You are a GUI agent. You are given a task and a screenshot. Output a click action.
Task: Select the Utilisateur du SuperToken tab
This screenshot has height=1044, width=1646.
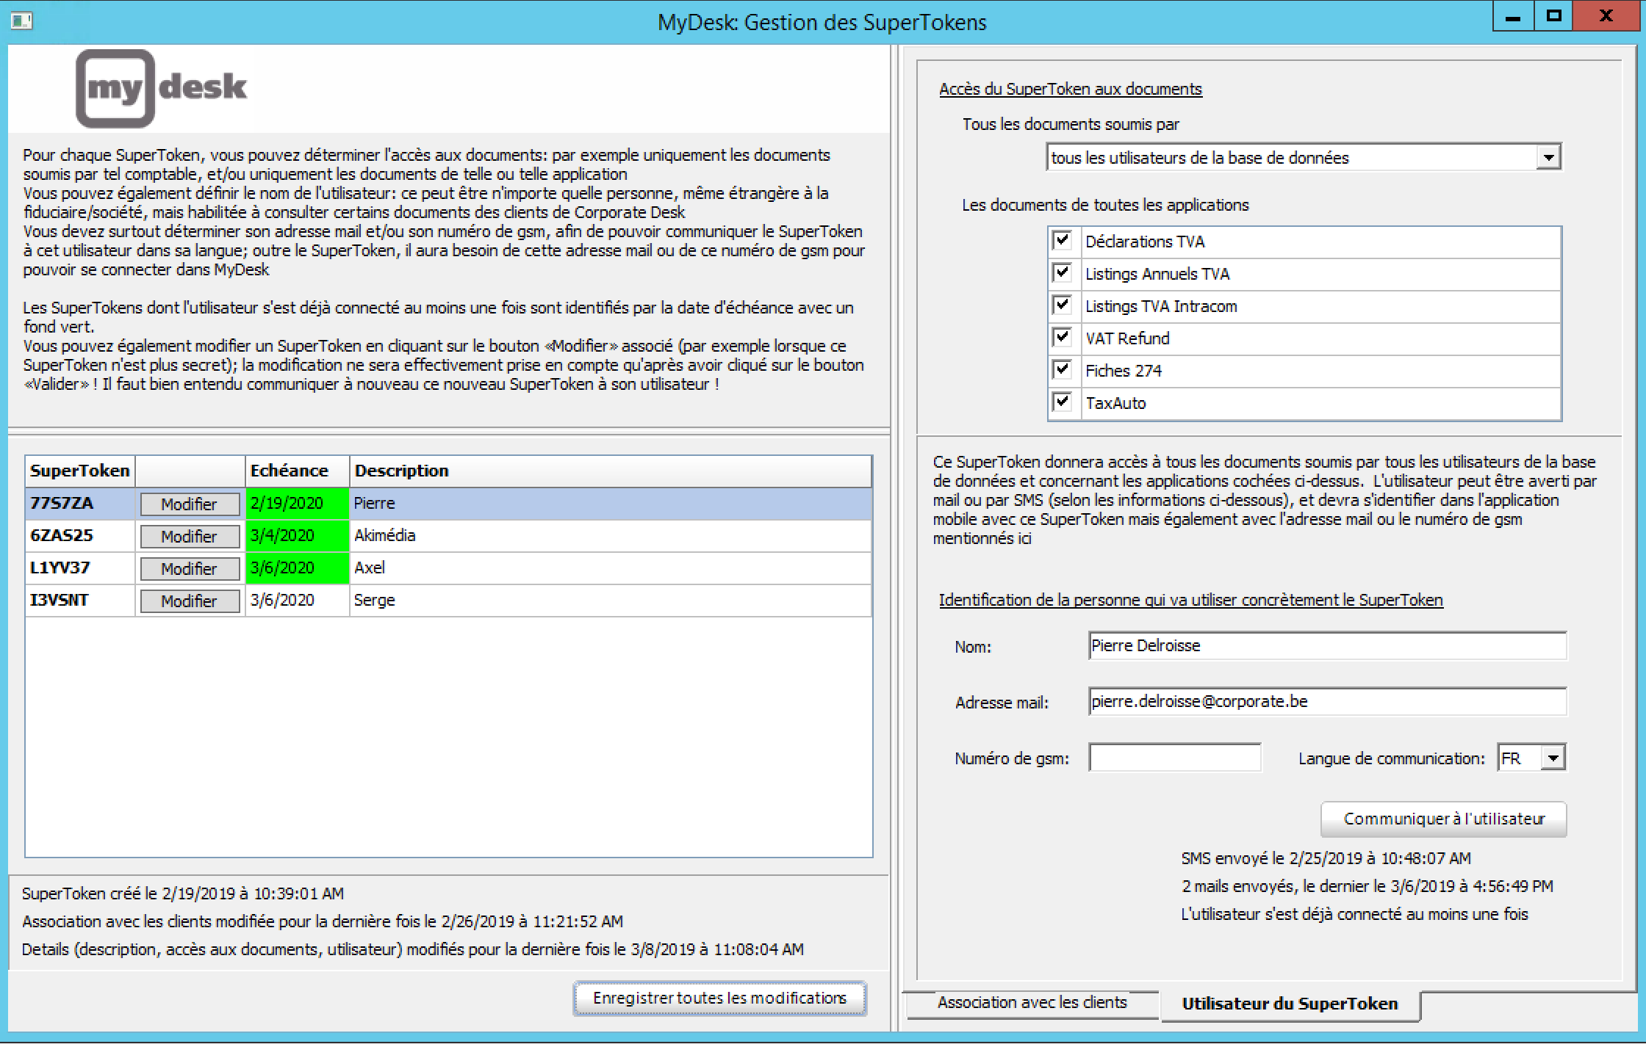[1290, 1004]
